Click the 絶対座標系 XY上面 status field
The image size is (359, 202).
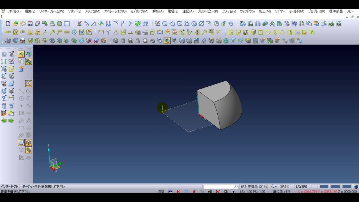coord(254,187)
